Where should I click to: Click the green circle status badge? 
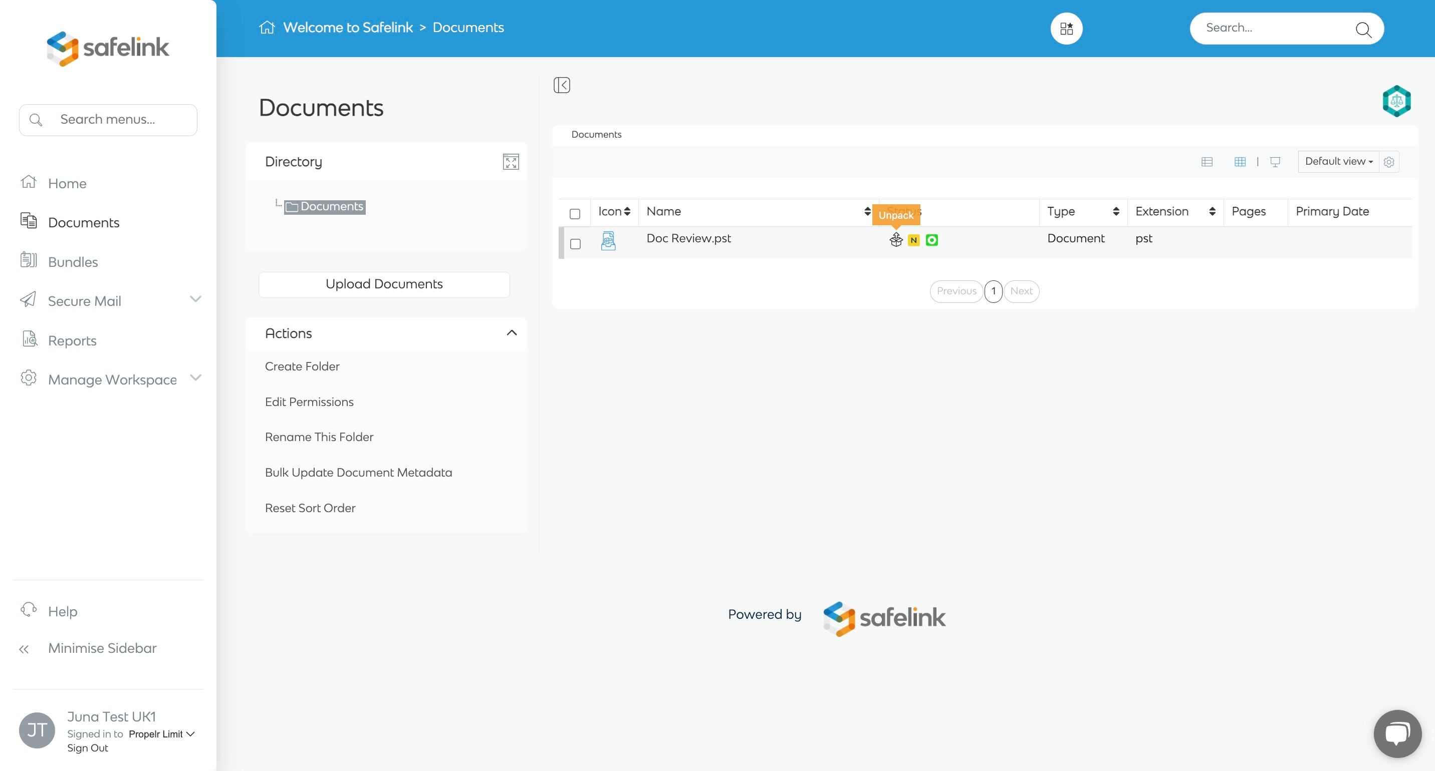point(931,240)
